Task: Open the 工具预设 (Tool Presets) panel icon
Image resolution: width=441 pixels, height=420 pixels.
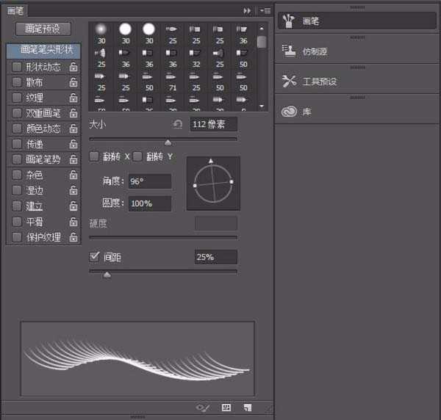Action: click(289, 81)
